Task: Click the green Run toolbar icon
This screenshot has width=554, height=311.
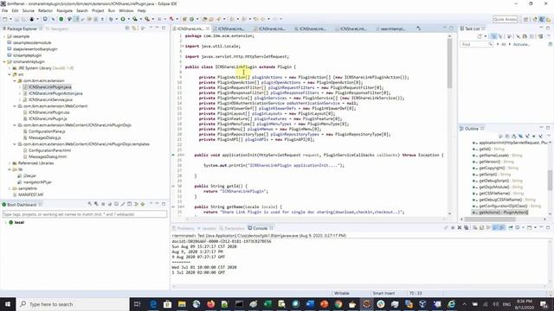Action: point(123,19)
